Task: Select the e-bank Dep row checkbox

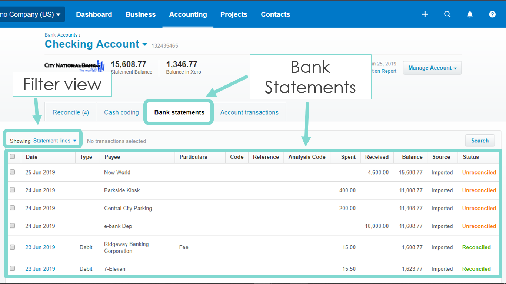Action: click(12, 226)
